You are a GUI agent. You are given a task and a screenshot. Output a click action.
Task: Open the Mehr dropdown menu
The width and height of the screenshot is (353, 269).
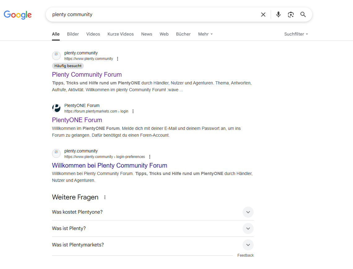point(205,34)
